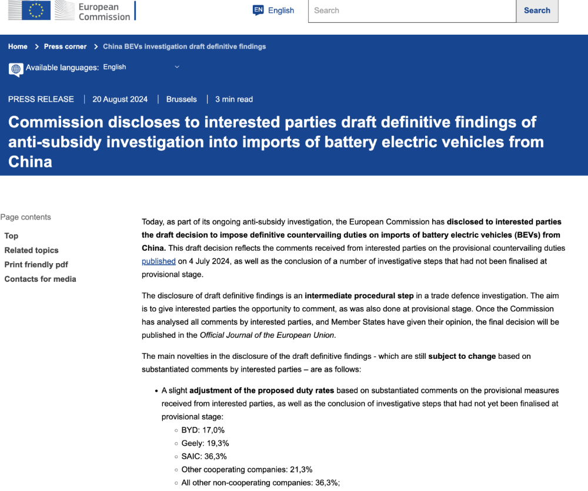Click 'Other cooperating companies: 21,3%' entry
This screenshot has width=588, height=491.
click(x=247, y=470)
